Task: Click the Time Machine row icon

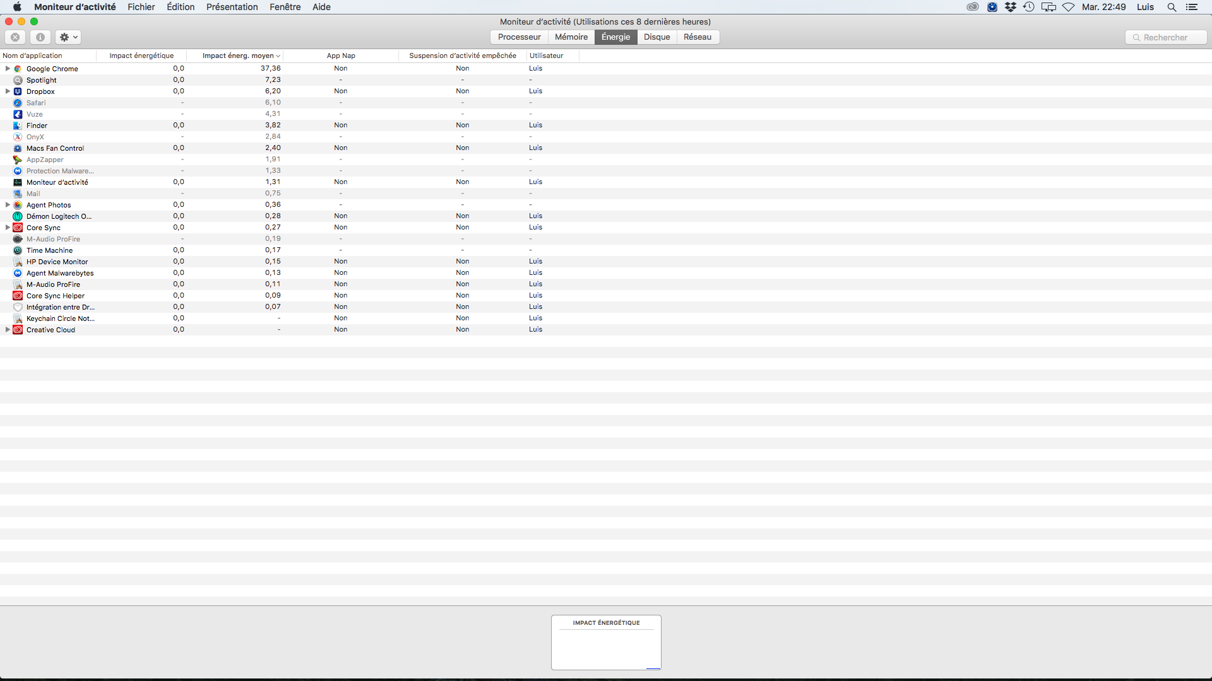Action: (x=18, y=250)
